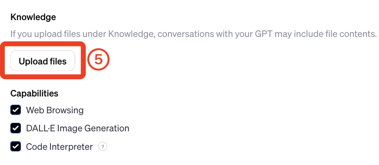379x165 pixels.
Task: Click the Knowledge upload description sentence
Action: pos(194,34)
